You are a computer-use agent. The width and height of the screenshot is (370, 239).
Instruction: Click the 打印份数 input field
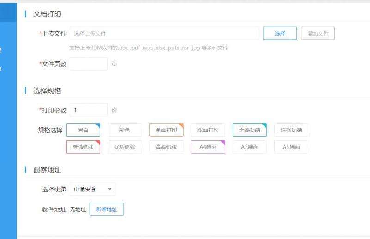(x=88, y=110)
